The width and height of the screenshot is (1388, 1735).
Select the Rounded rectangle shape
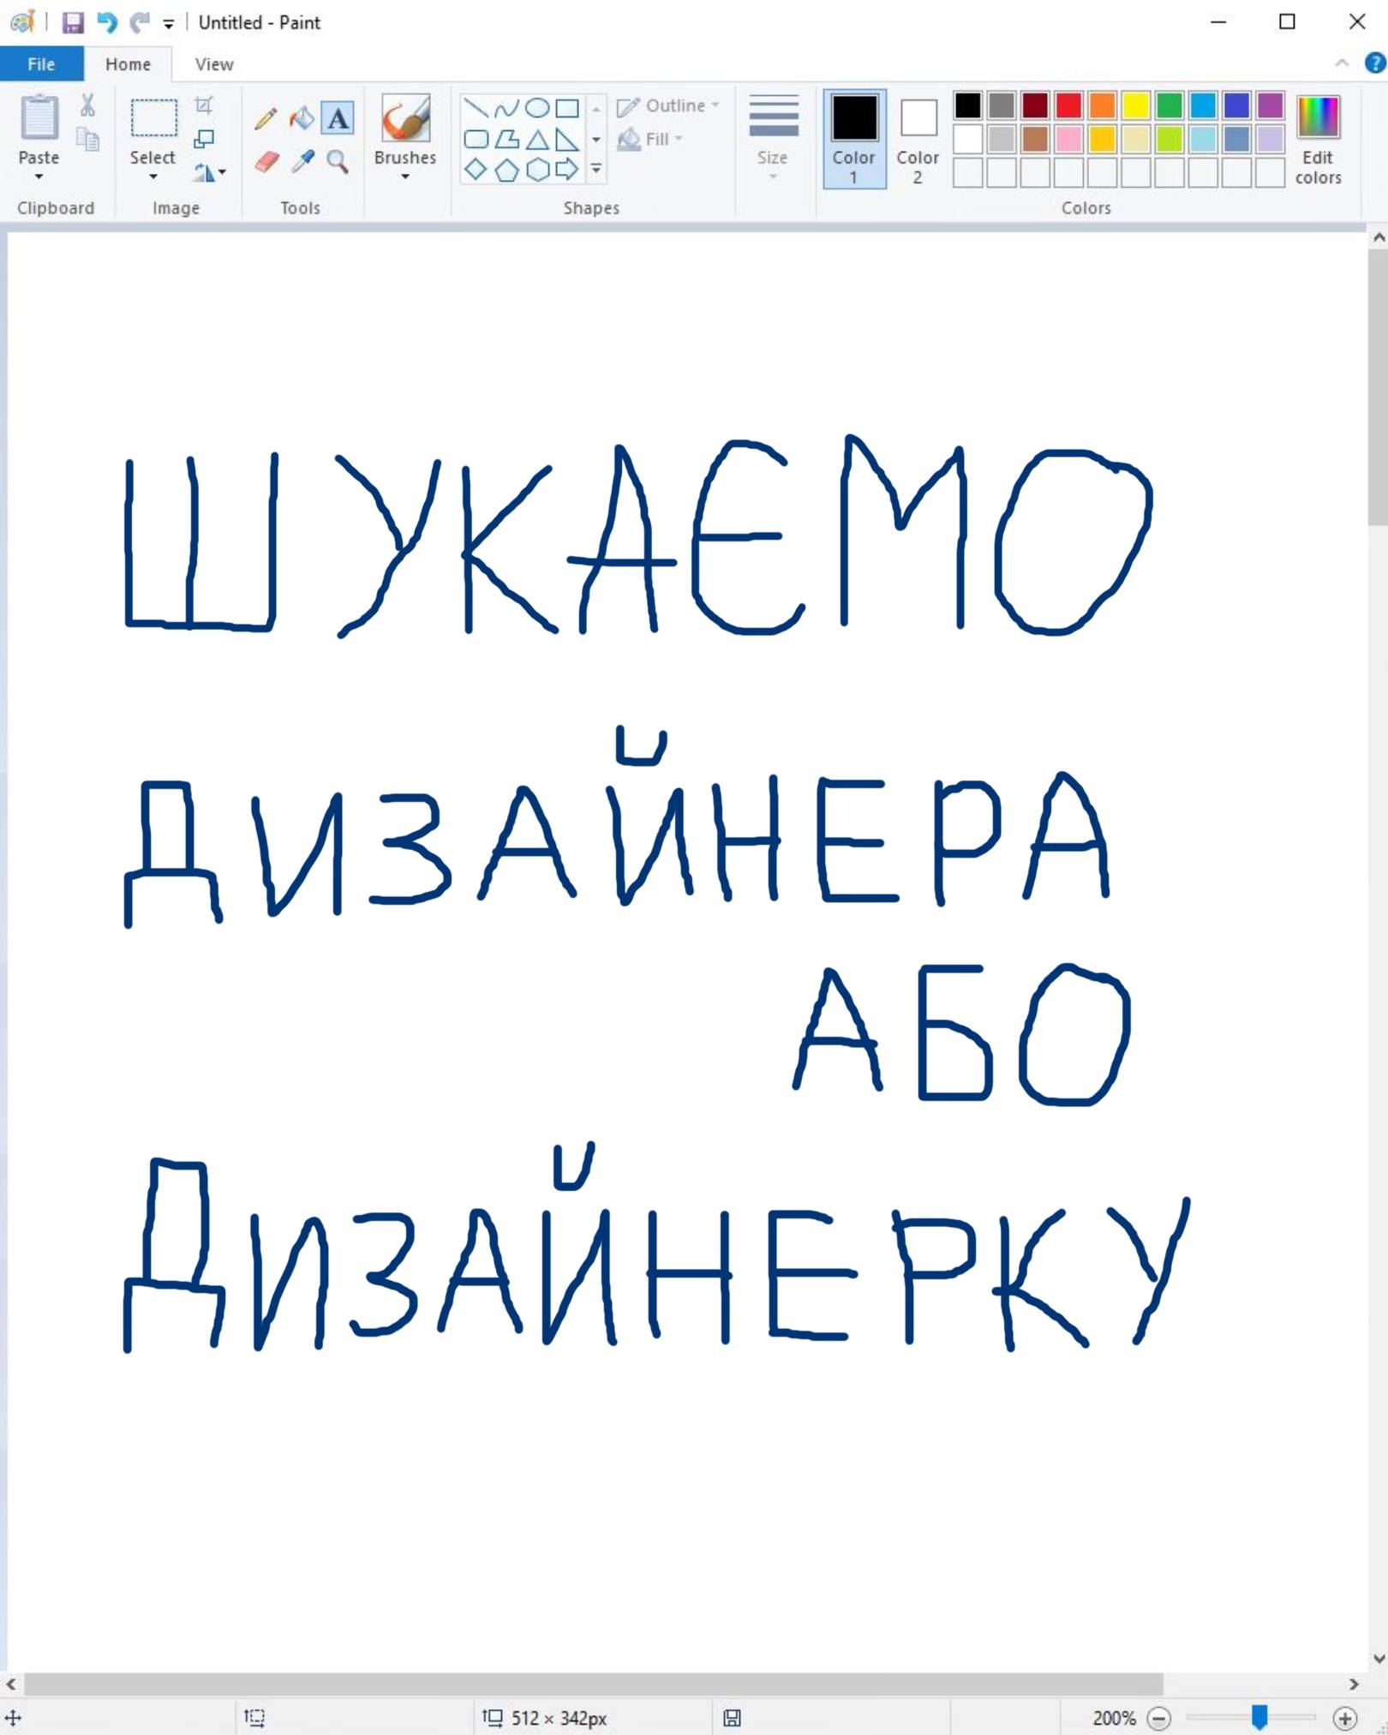(476, 139)
